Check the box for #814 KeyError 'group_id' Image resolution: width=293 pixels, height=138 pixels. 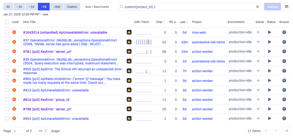click(7, 100)
